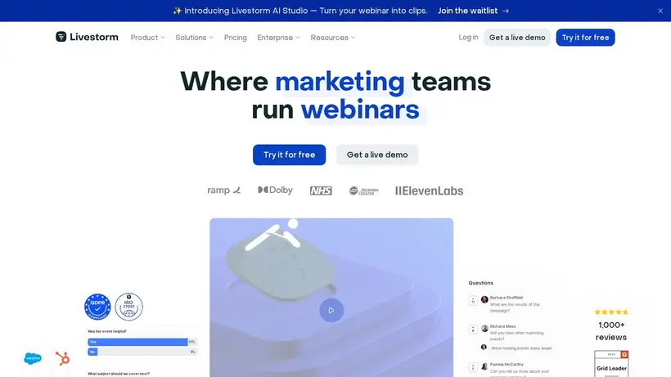Open the Pricing page
This screenshot has width=671, height=377.
pyautogui.click(x=236, y=38)
